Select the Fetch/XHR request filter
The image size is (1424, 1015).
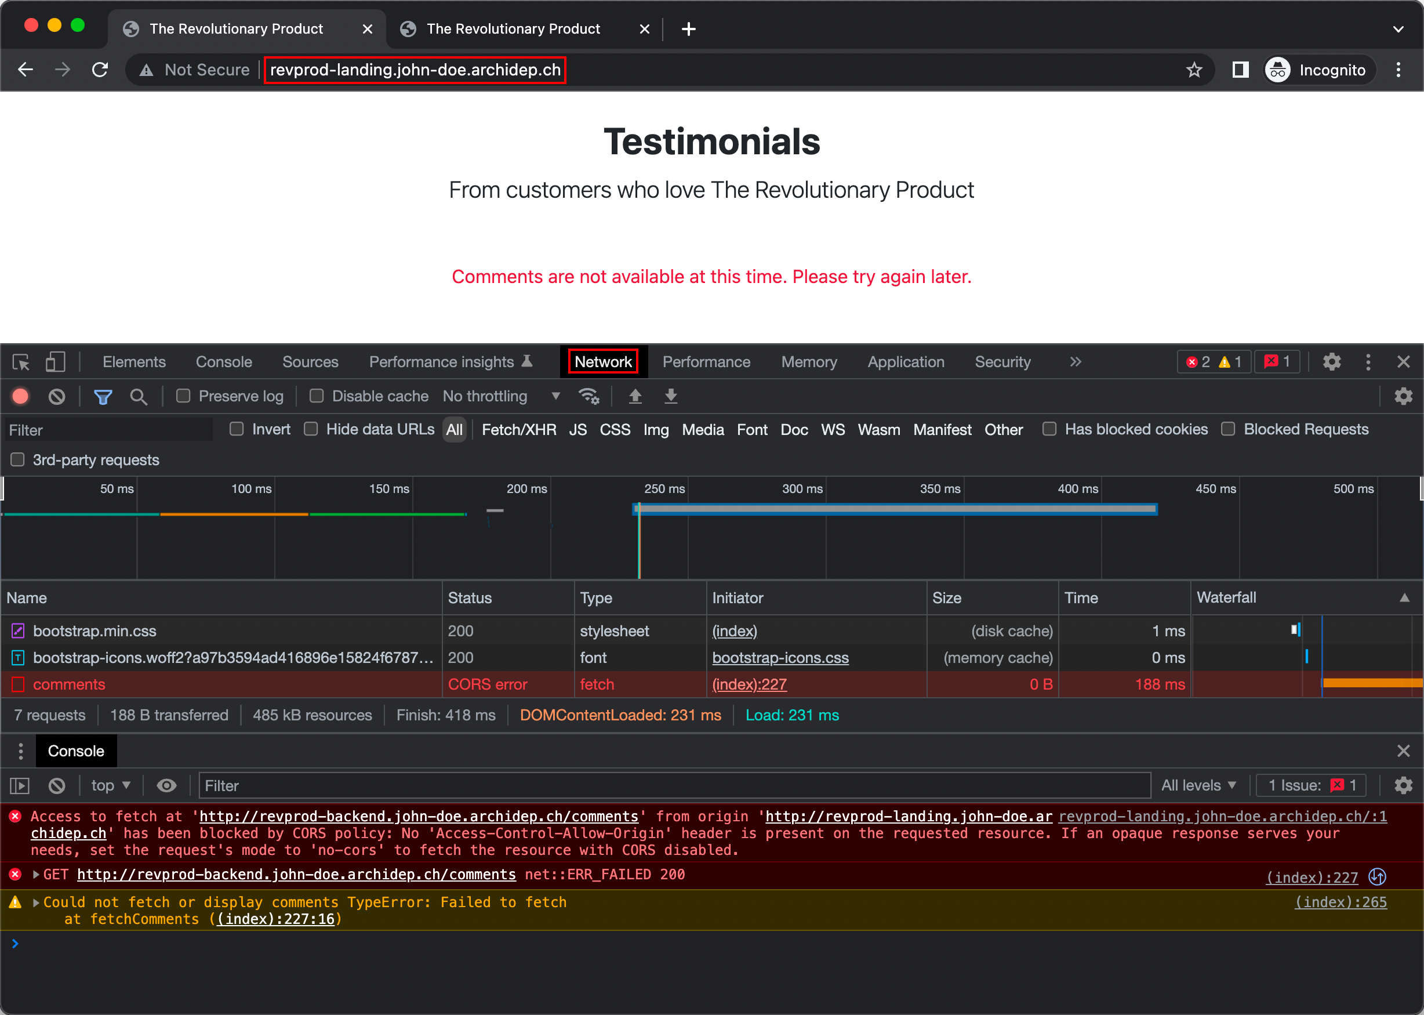coord(520,429)
